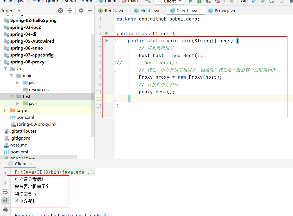Expand the target folder
Image resolution: width=293 pixels, height=216 pixels.
tap(6, 110)
